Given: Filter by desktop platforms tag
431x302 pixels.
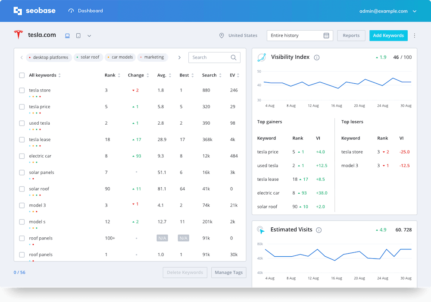Looking at the screenshot, I should point(49,57).
